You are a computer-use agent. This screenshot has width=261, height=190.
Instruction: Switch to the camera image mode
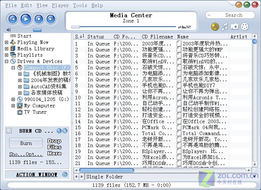click(x=235, y=27)
